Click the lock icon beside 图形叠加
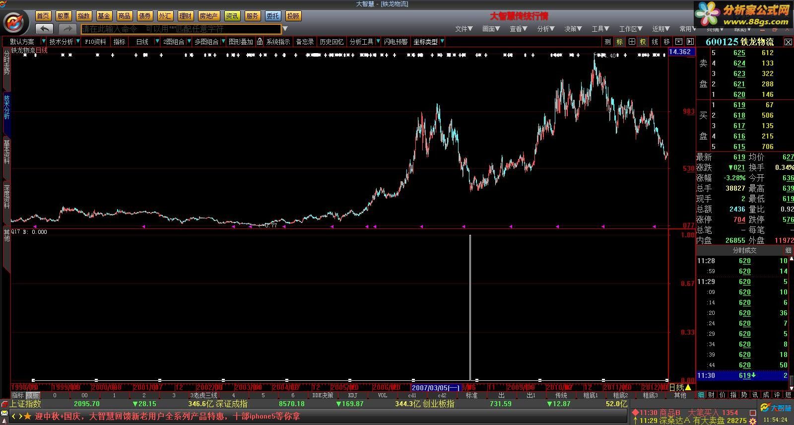 click(x=260, y=42)
